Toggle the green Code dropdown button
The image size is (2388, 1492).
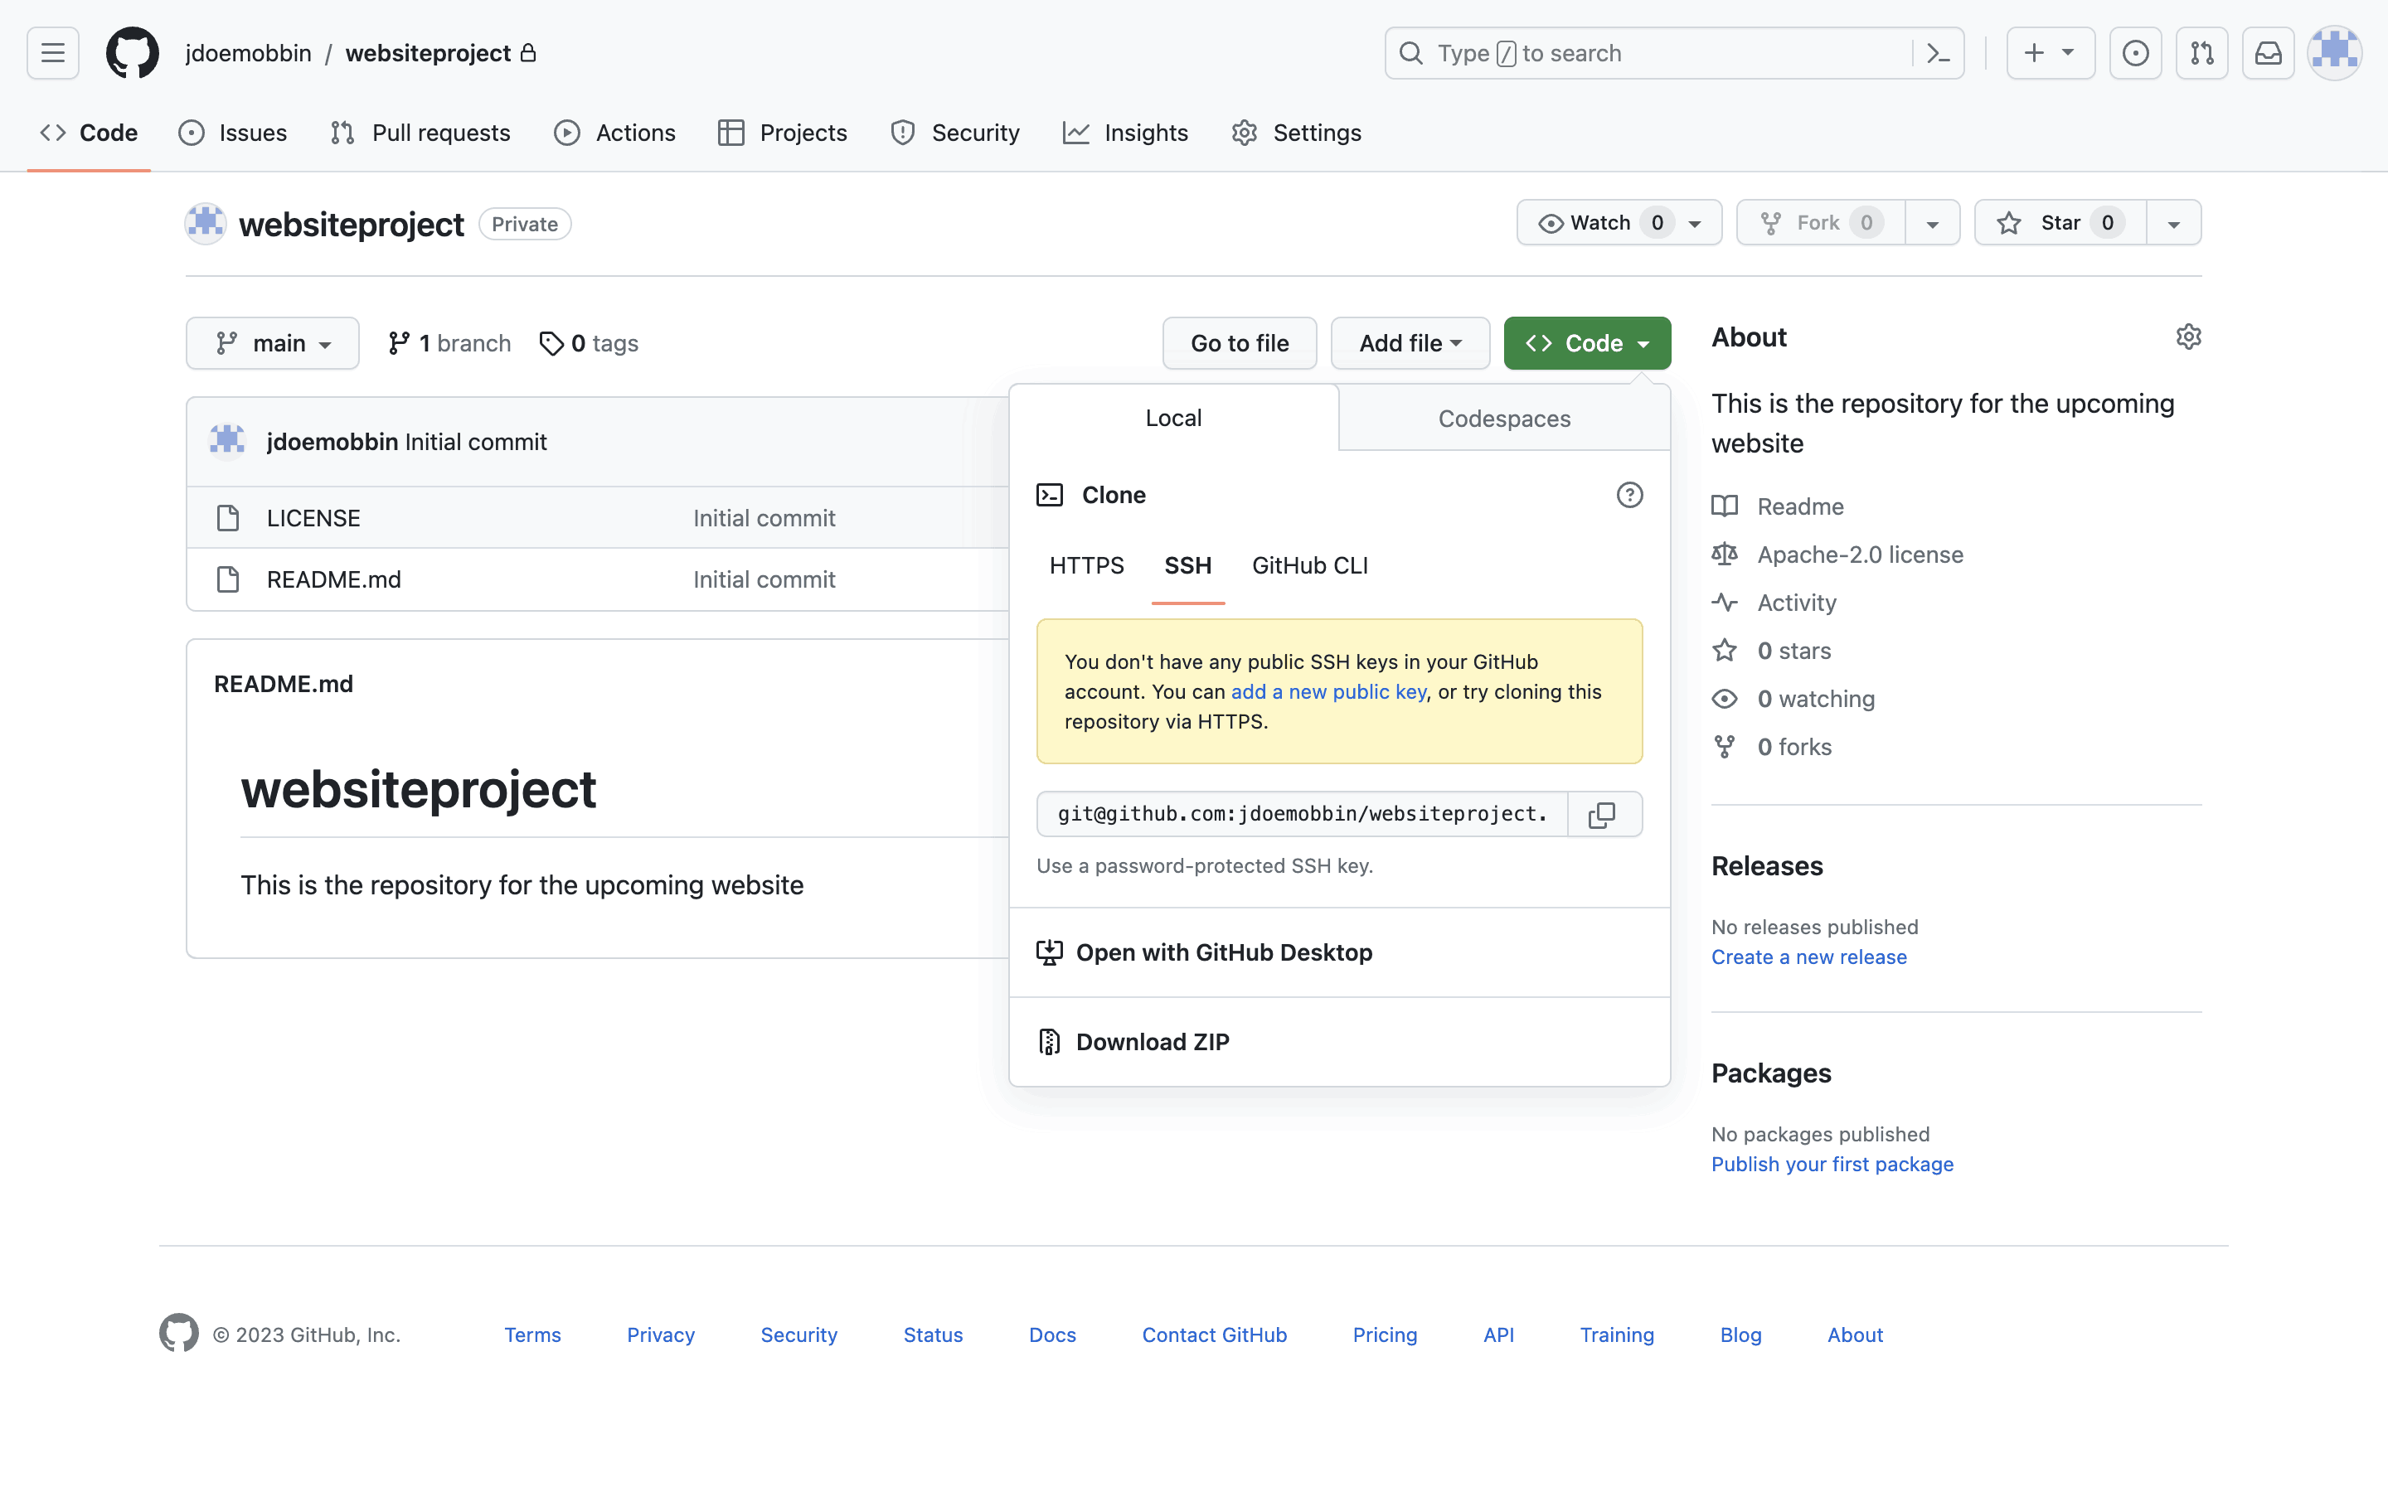tap(1587, 343)
